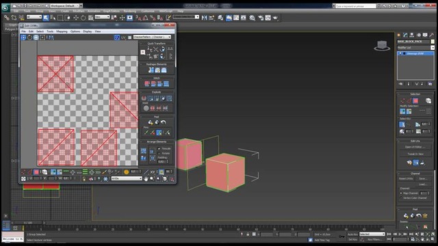438x246 pixels.
Task: Click the Break icon in Explode rollout
Action: tap(144, 98)
